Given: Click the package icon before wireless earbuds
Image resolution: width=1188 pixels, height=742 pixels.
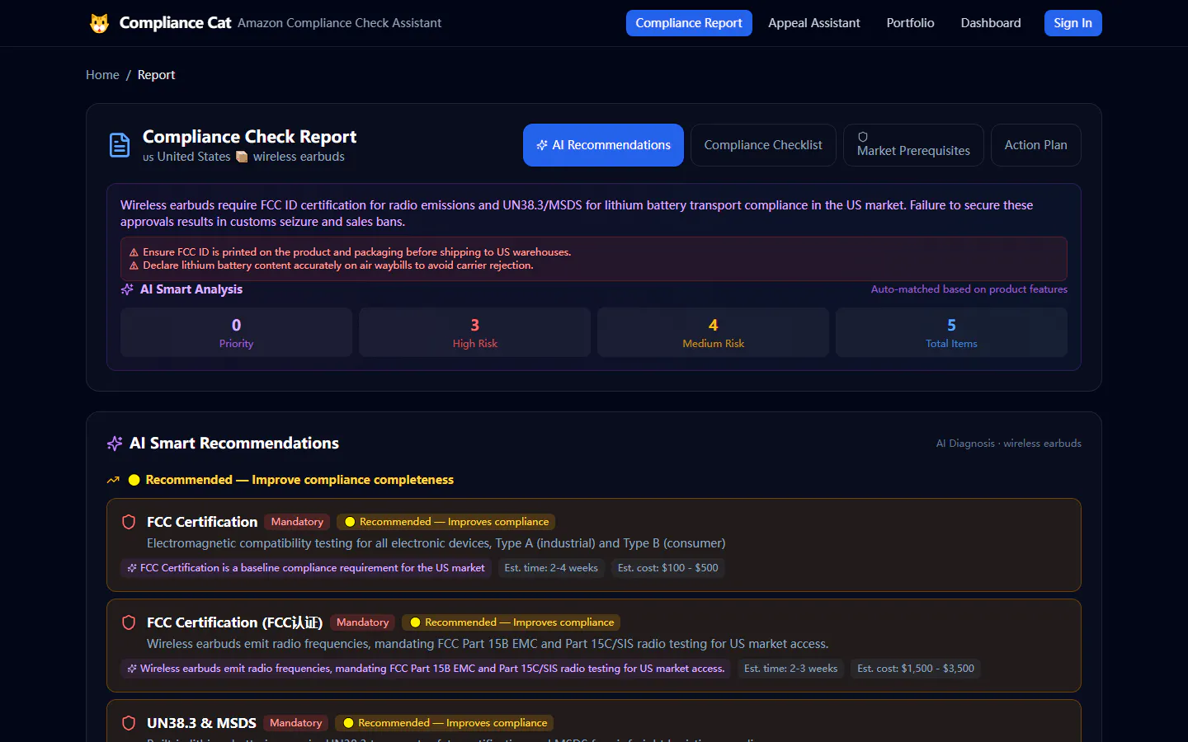Looking at the screenshot, I should [242, 157].
